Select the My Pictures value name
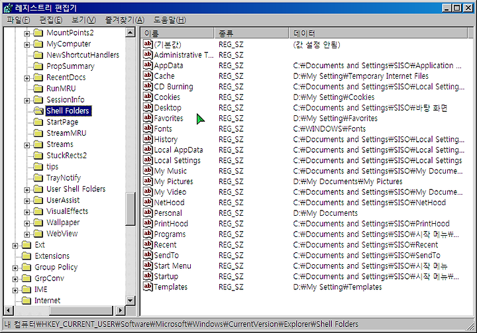 tap(174, 181)
